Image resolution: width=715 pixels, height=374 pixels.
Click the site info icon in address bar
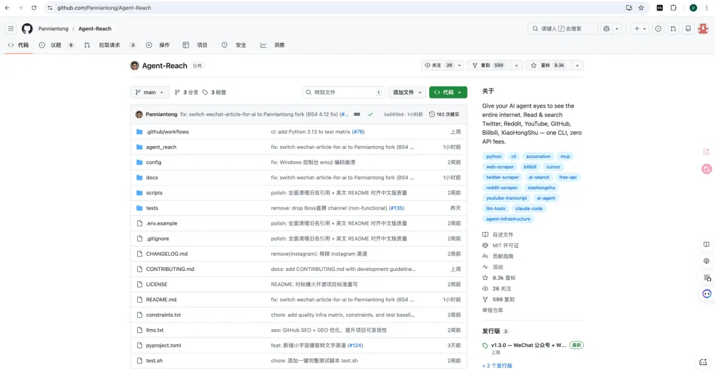point(50,8)
